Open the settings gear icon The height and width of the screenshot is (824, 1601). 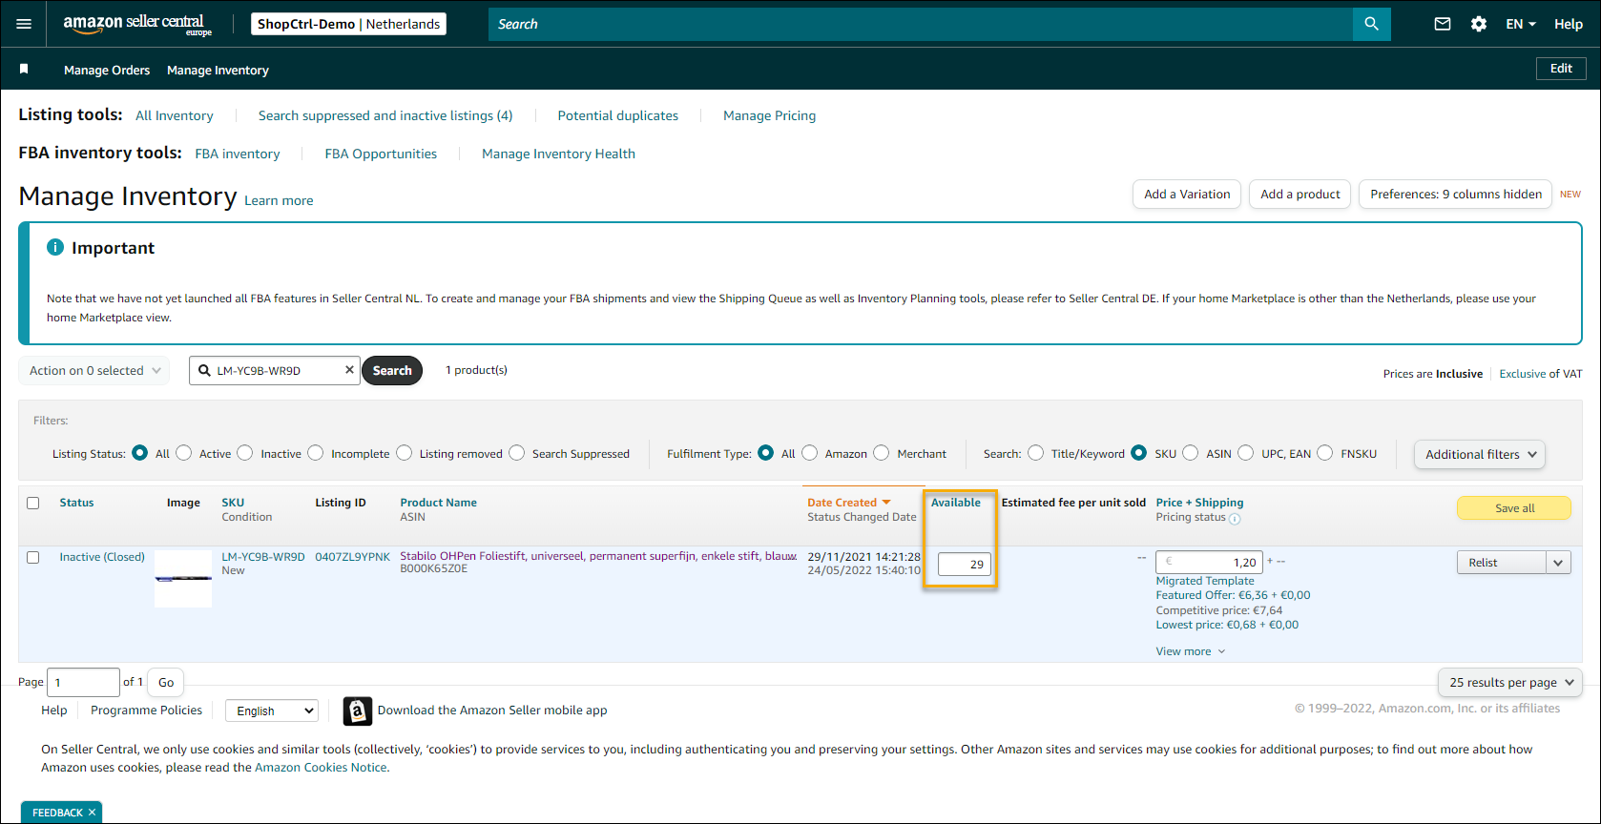tap(1479, 24)
